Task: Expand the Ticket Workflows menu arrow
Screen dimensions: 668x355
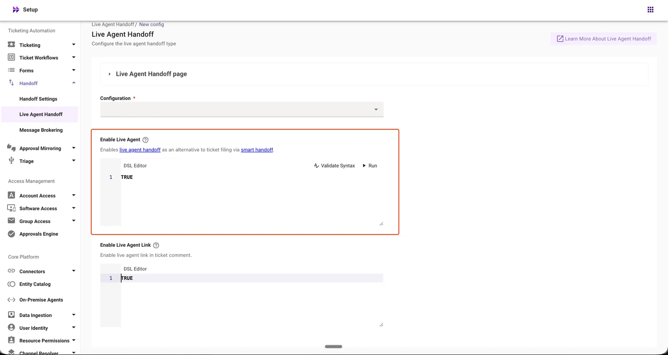Action: tap(73, 57)
